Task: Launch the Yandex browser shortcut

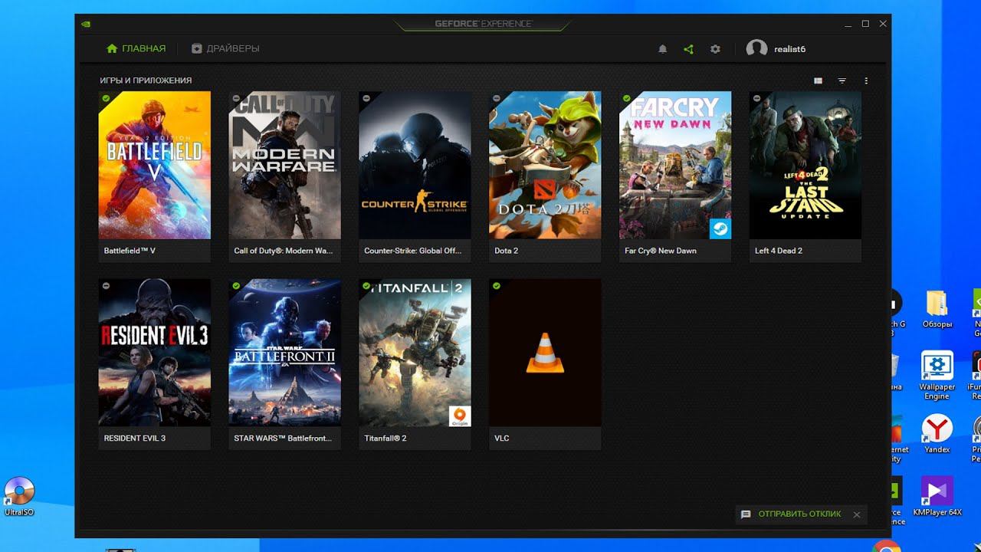Action: tap(937, 434)
